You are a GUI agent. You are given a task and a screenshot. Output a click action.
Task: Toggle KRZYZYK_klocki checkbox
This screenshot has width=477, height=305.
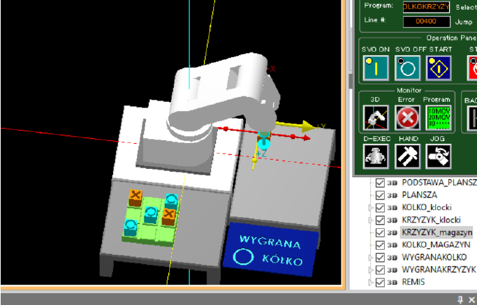[x=380, y=220]
